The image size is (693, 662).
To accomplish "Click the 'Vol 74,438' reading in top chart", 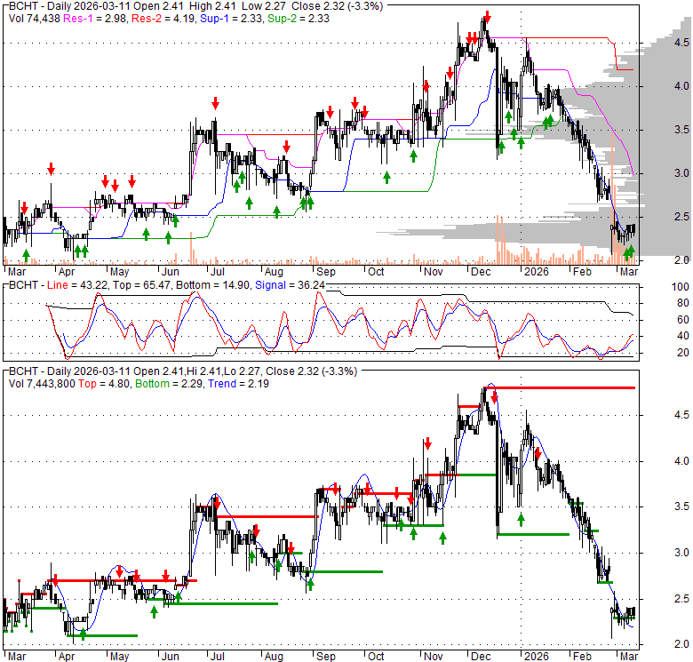I will point(34,19).
